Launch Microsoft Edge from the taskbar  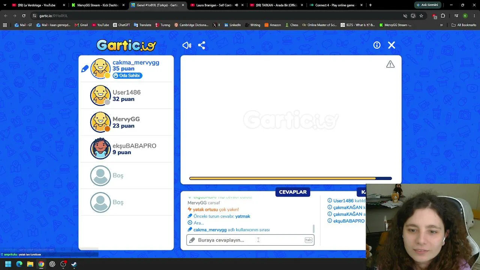pos(19,264)
